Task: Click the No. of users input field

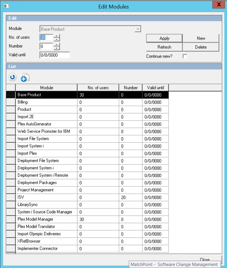Action: tap(46, 37)
